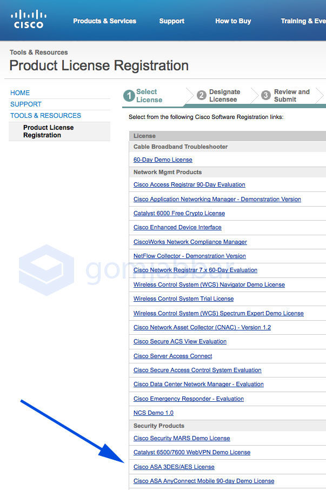Open Cisco Server Access Connect link
Viewport: 326px width, 490px height.
point(172,356)
